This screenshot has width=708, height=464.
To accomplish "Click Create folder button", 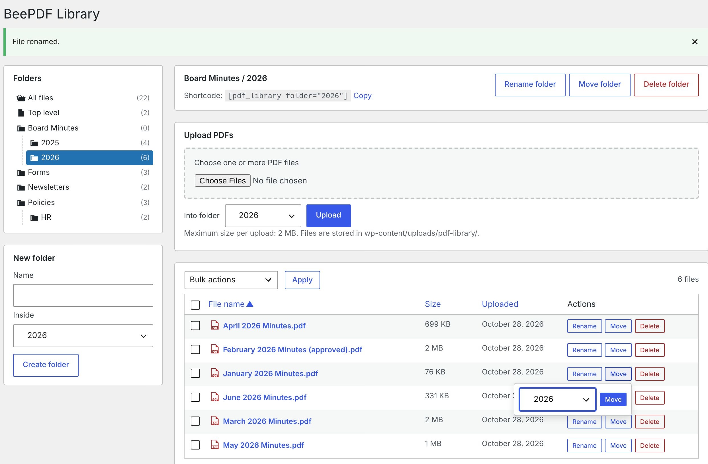I will [46, 365].
